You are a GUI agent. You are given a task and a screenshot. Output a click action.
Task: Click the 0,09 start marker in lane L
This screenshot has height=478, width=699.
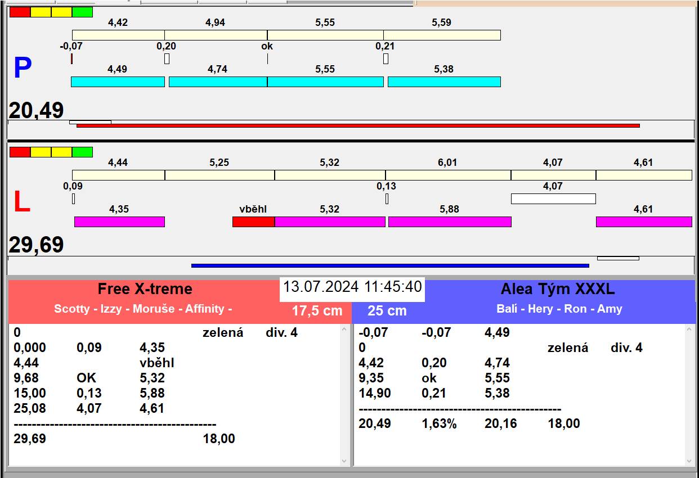[x=73, y=199]
